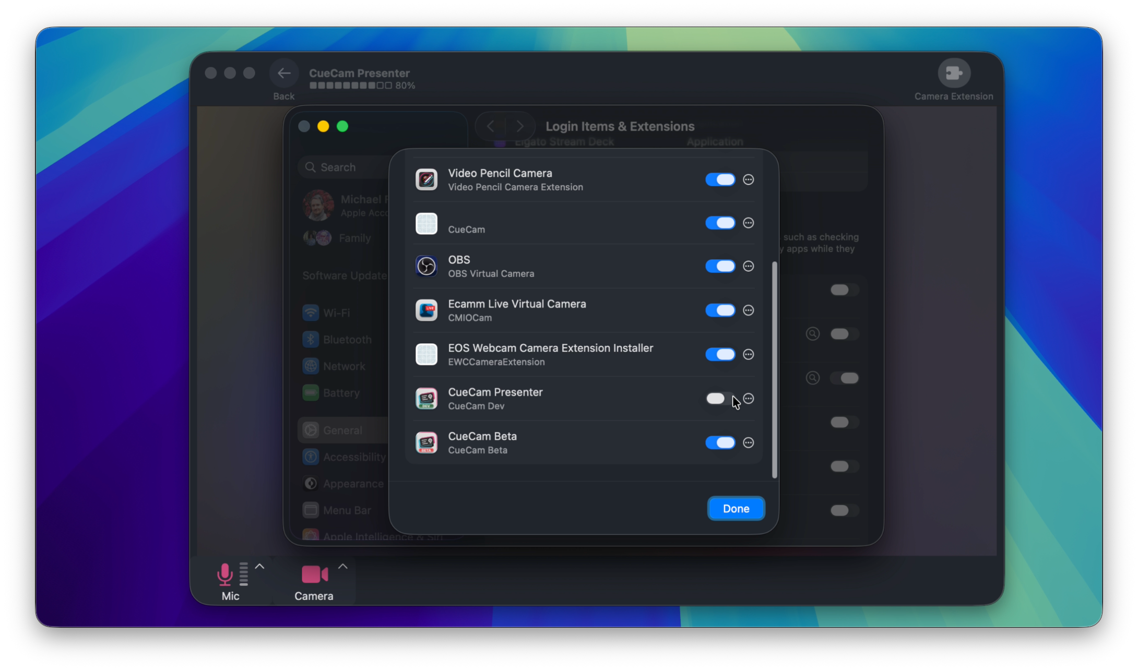This screenshot has height=671, width=1138.
Task: Open Accessibility in the settings sidebar
Action: (343, 457)
